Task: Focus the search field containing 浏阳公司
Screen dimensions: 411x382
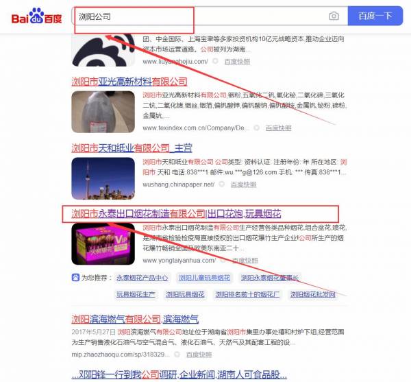Action: pyautogui.click(x=199, y=16)
